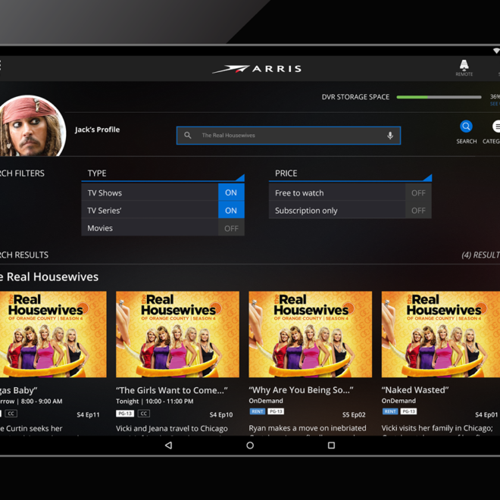
Task: Click DVR storage space progress bar
Action: (439, 97)
